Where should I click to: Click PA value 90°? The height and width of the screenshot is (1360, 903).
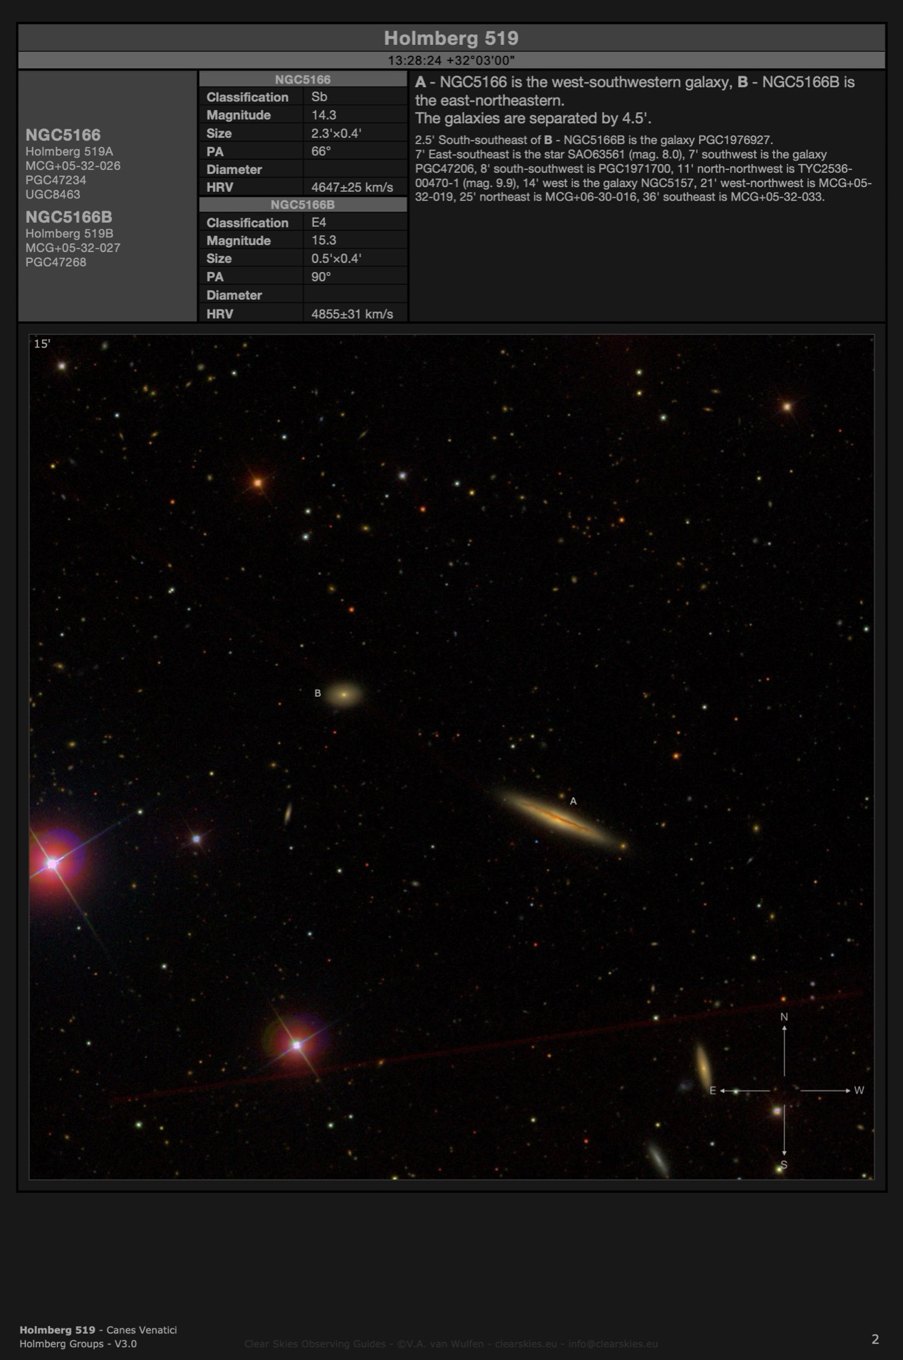(321, 277)
